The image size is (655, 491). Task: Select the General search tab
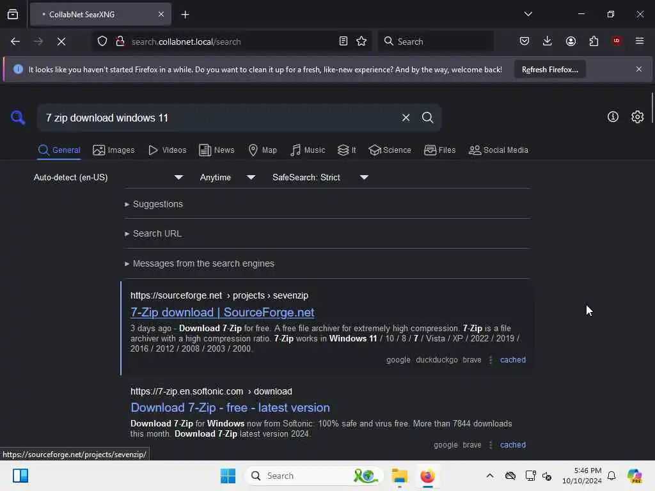click(x=59, y=150)
